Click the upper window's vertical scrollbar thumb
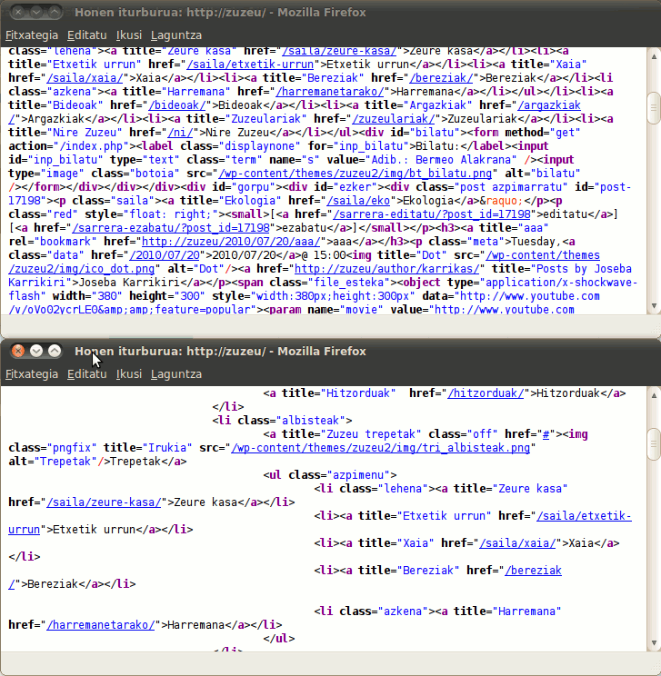 point(653,108)
